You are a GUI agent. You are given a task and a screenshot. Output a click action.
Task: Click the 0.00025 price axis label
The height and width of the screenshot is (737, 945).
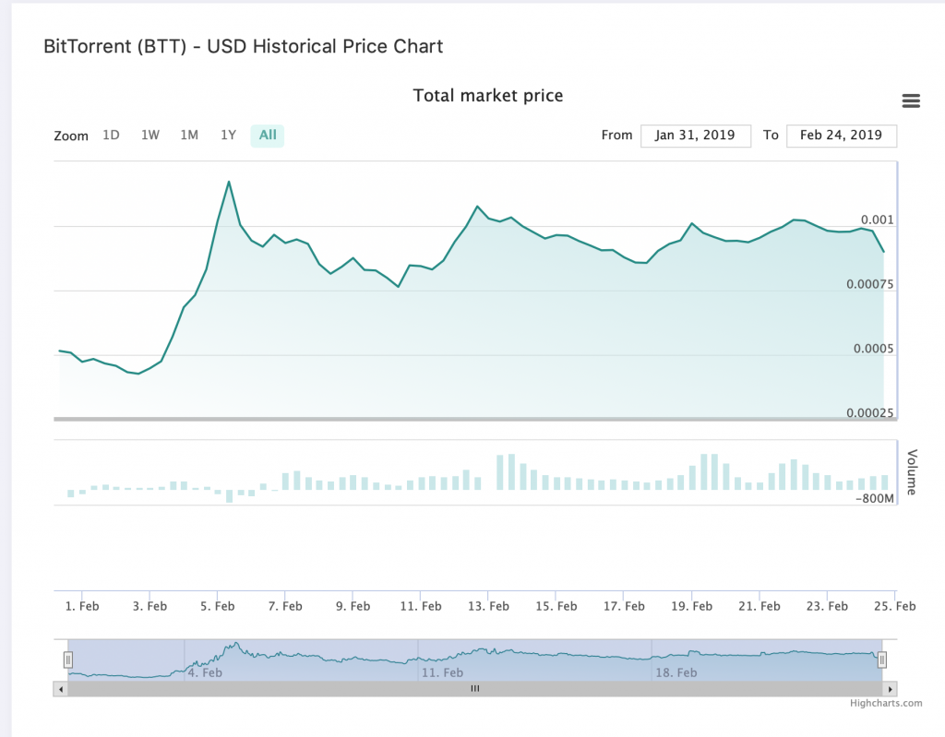tap(869, 413)
